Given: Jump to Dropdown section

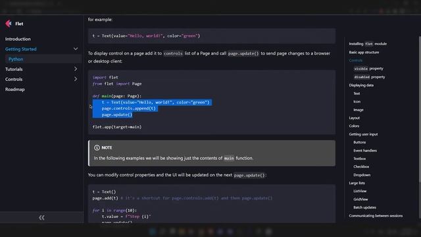Looking at the screenshot, I should coord(362,175).
